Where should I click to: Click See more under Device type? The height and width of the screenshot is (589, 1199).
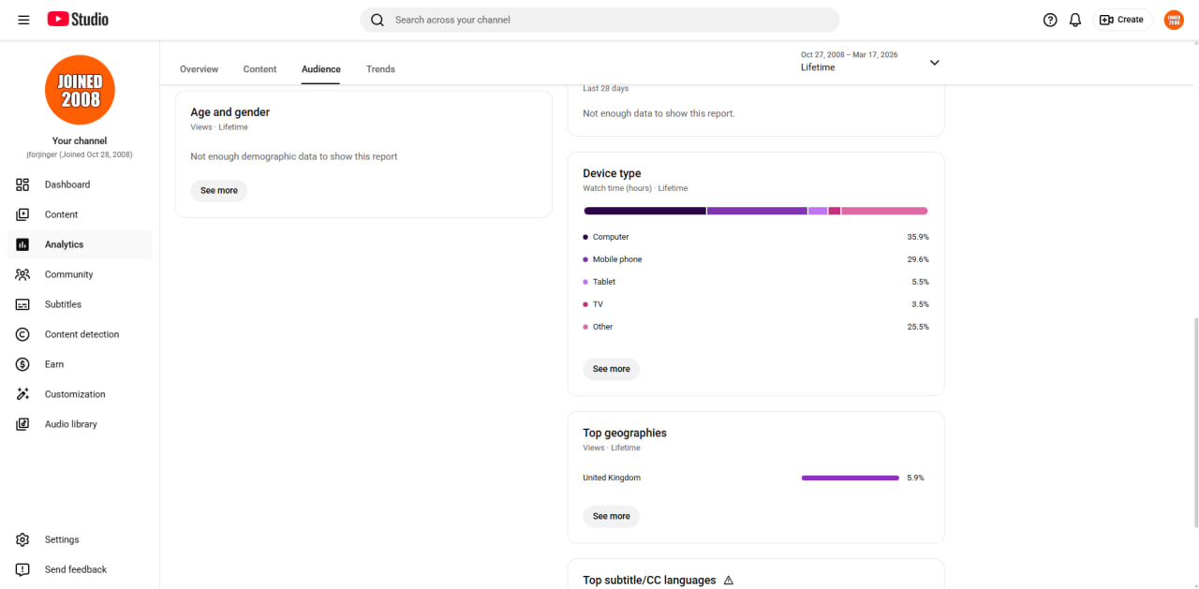coord(612,369)
